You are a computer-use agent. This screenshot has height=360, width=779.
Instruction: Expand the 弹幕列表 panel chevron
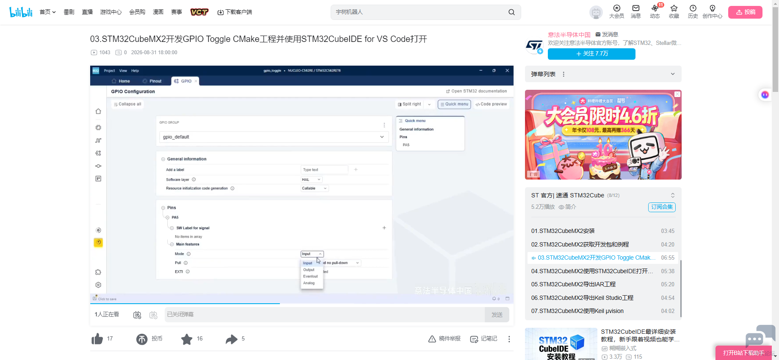(x=673, y=74)
